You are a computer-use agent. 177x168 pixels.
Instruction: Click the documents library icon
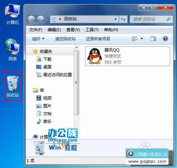[x=39, y=114]
